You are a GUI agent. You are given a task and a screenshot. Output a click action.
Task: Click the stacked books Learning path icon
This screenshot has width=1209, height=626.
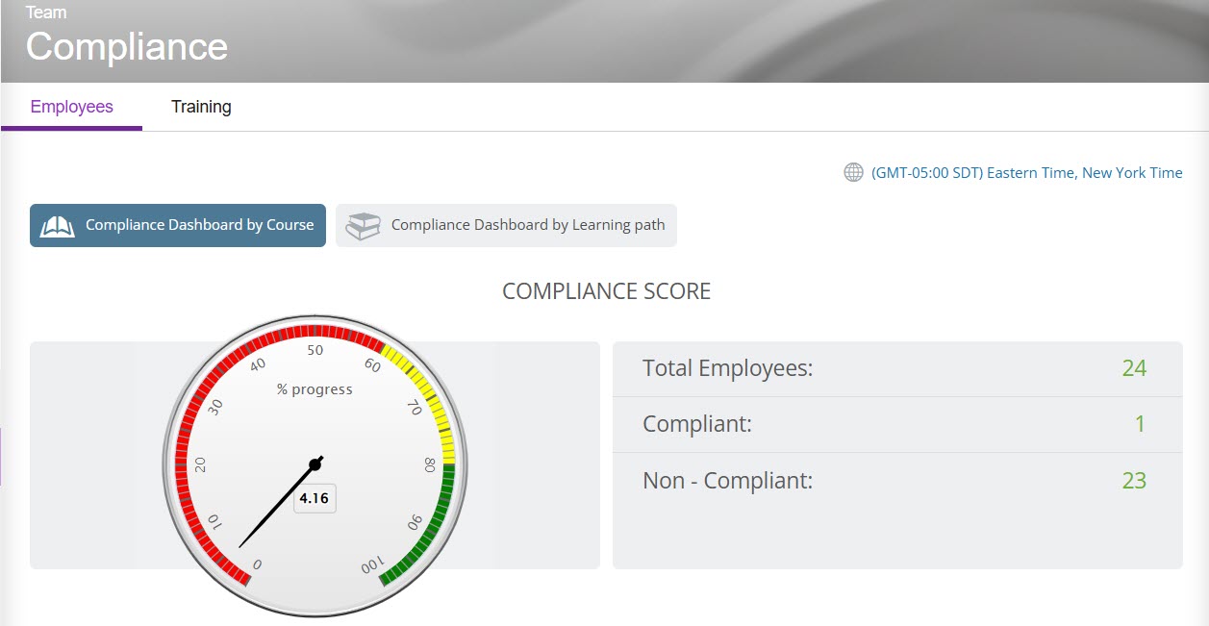point(364,224)
